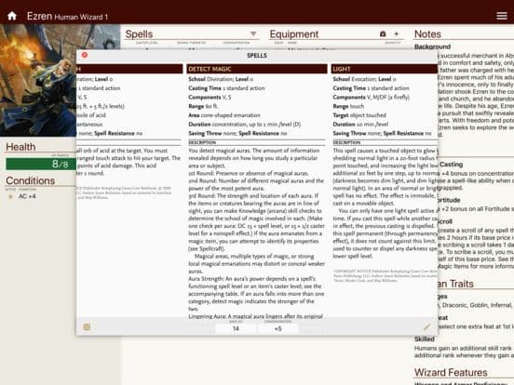Click the Skilled trait heading
This screenshot has width=514, height=385.
(425, 339)
